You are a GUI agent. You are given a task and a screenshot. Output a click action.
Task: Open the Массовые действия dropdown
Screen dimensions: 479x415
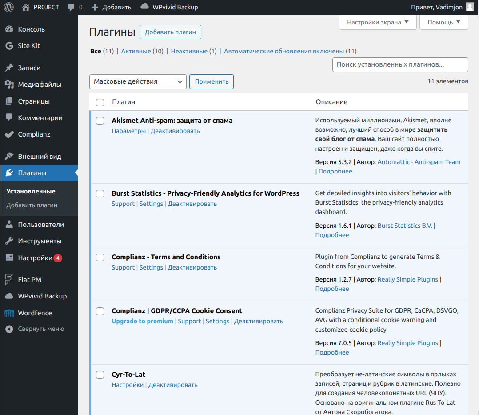138,82
